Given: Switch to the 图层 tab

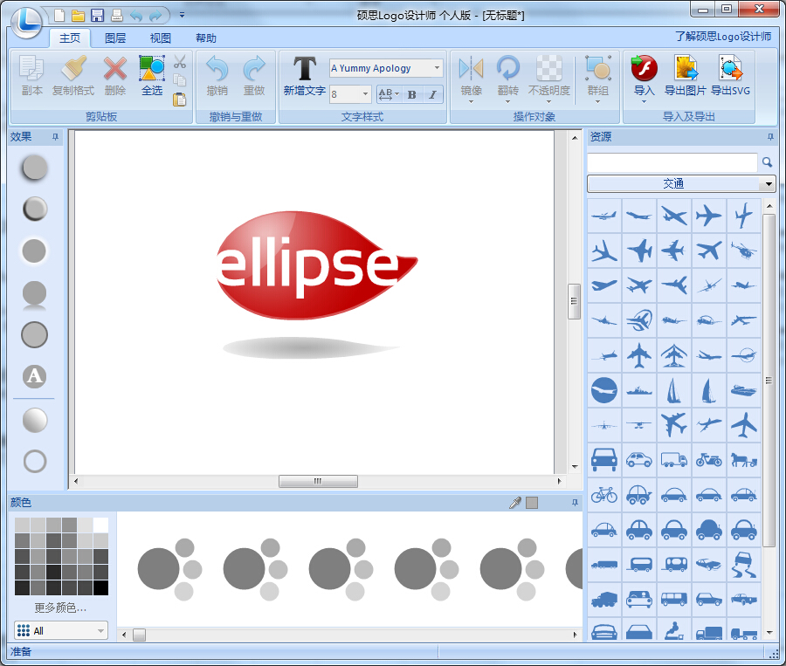Looking at the screenshot, I should coord(115,38).
